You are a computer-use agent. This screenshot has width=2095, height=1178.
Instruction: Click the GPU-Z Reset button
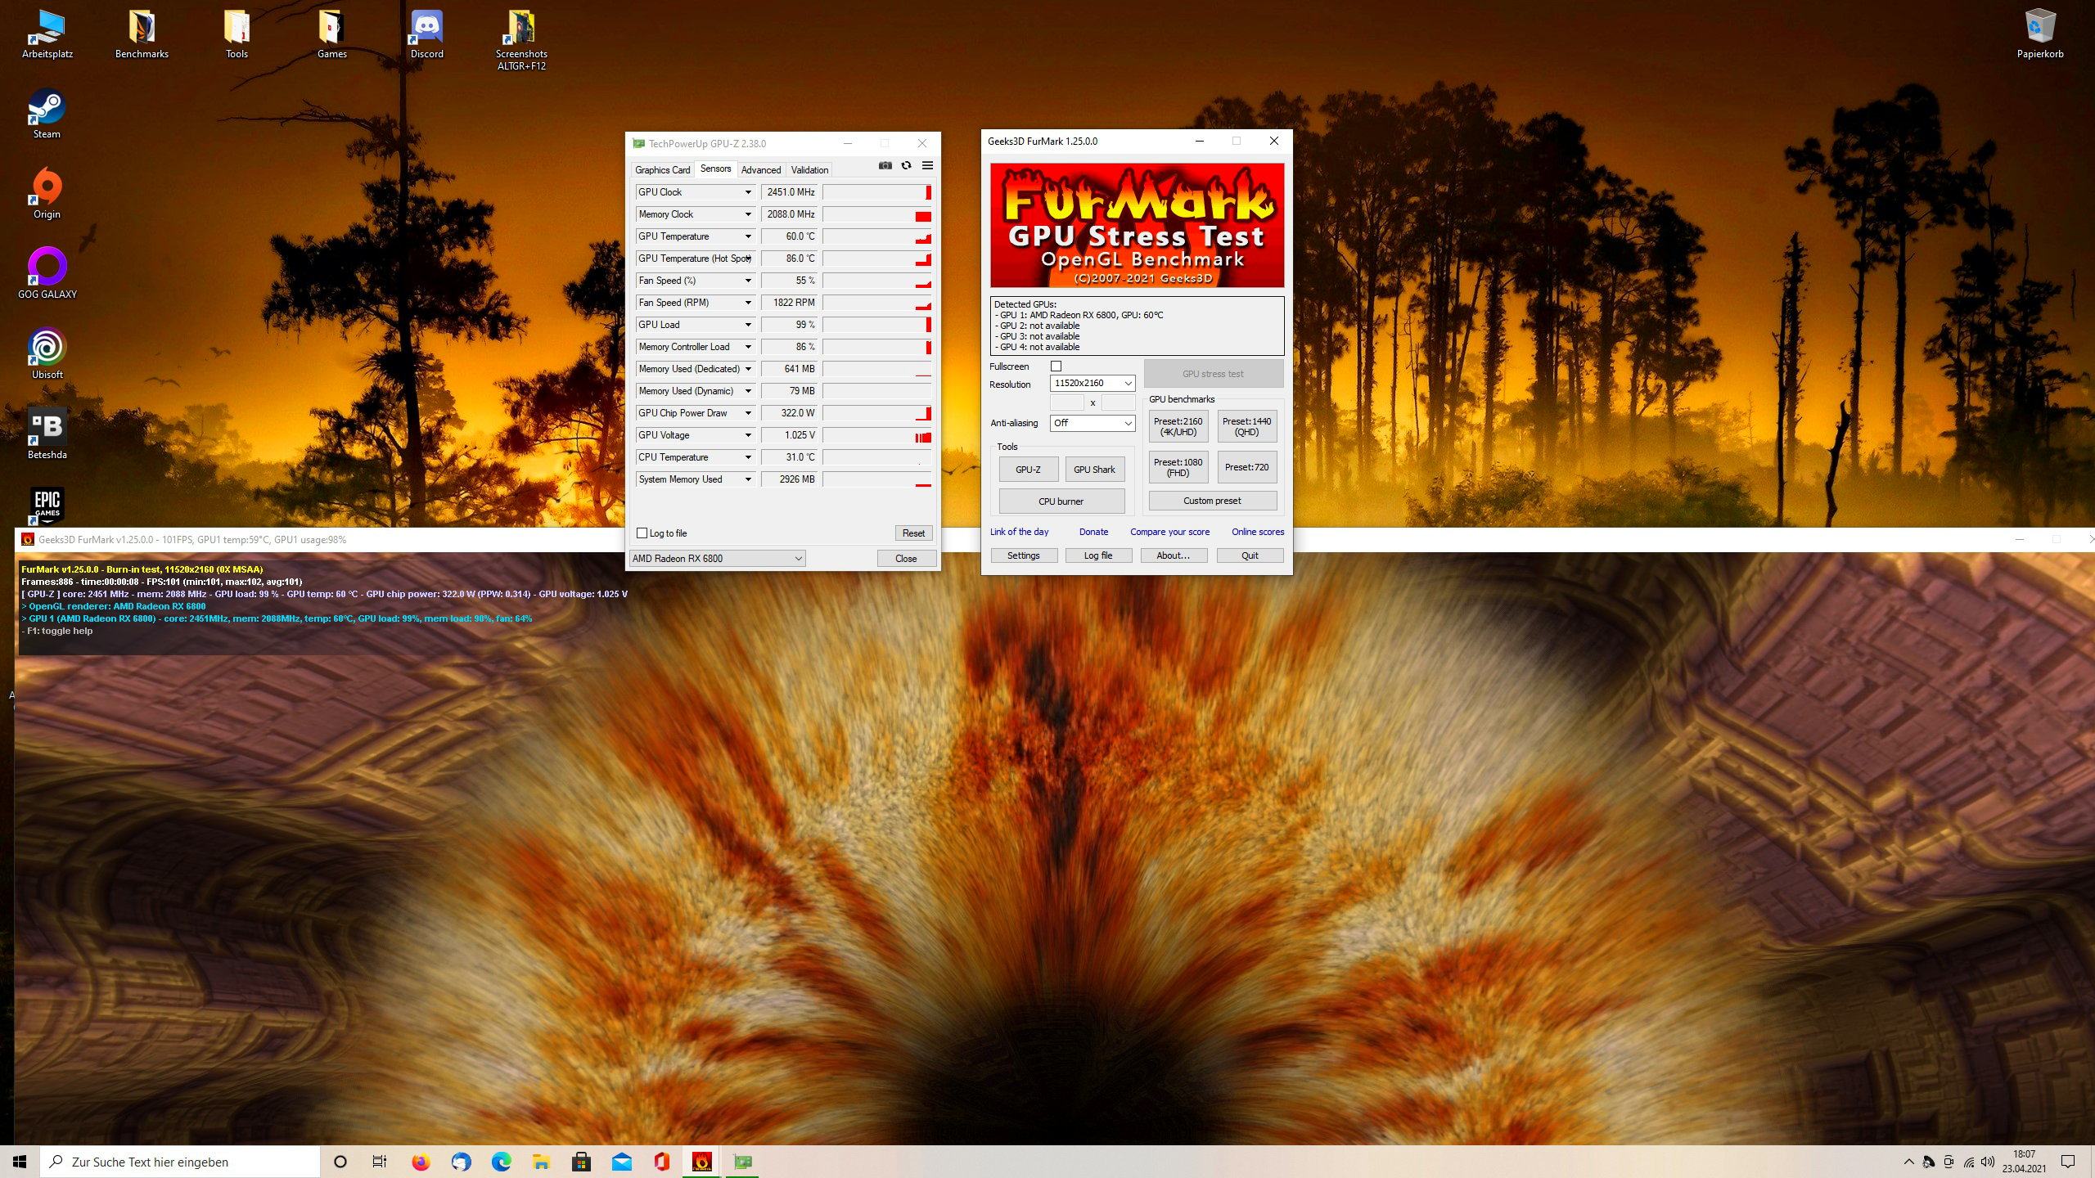[x=913, y=533]
